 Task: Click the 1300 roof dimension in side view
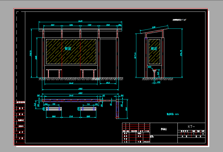pos(153,27)
